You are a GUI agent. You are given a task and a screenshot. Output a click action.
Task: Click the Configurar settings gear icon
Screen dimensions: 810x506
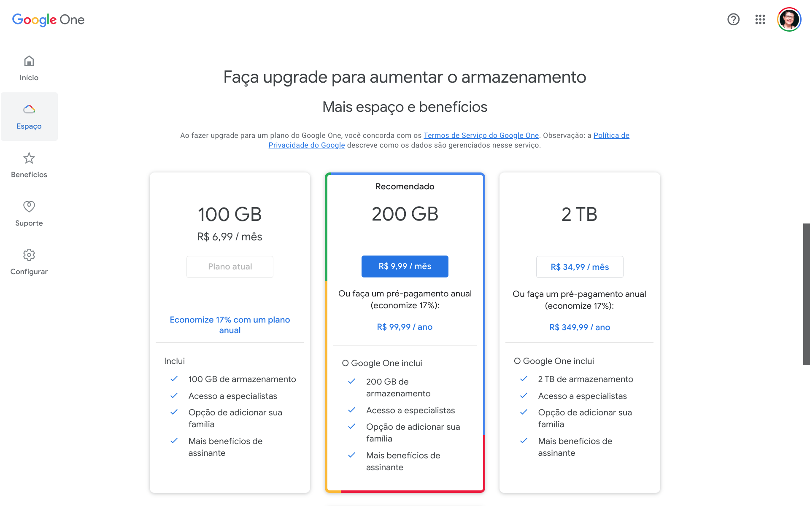29,253
